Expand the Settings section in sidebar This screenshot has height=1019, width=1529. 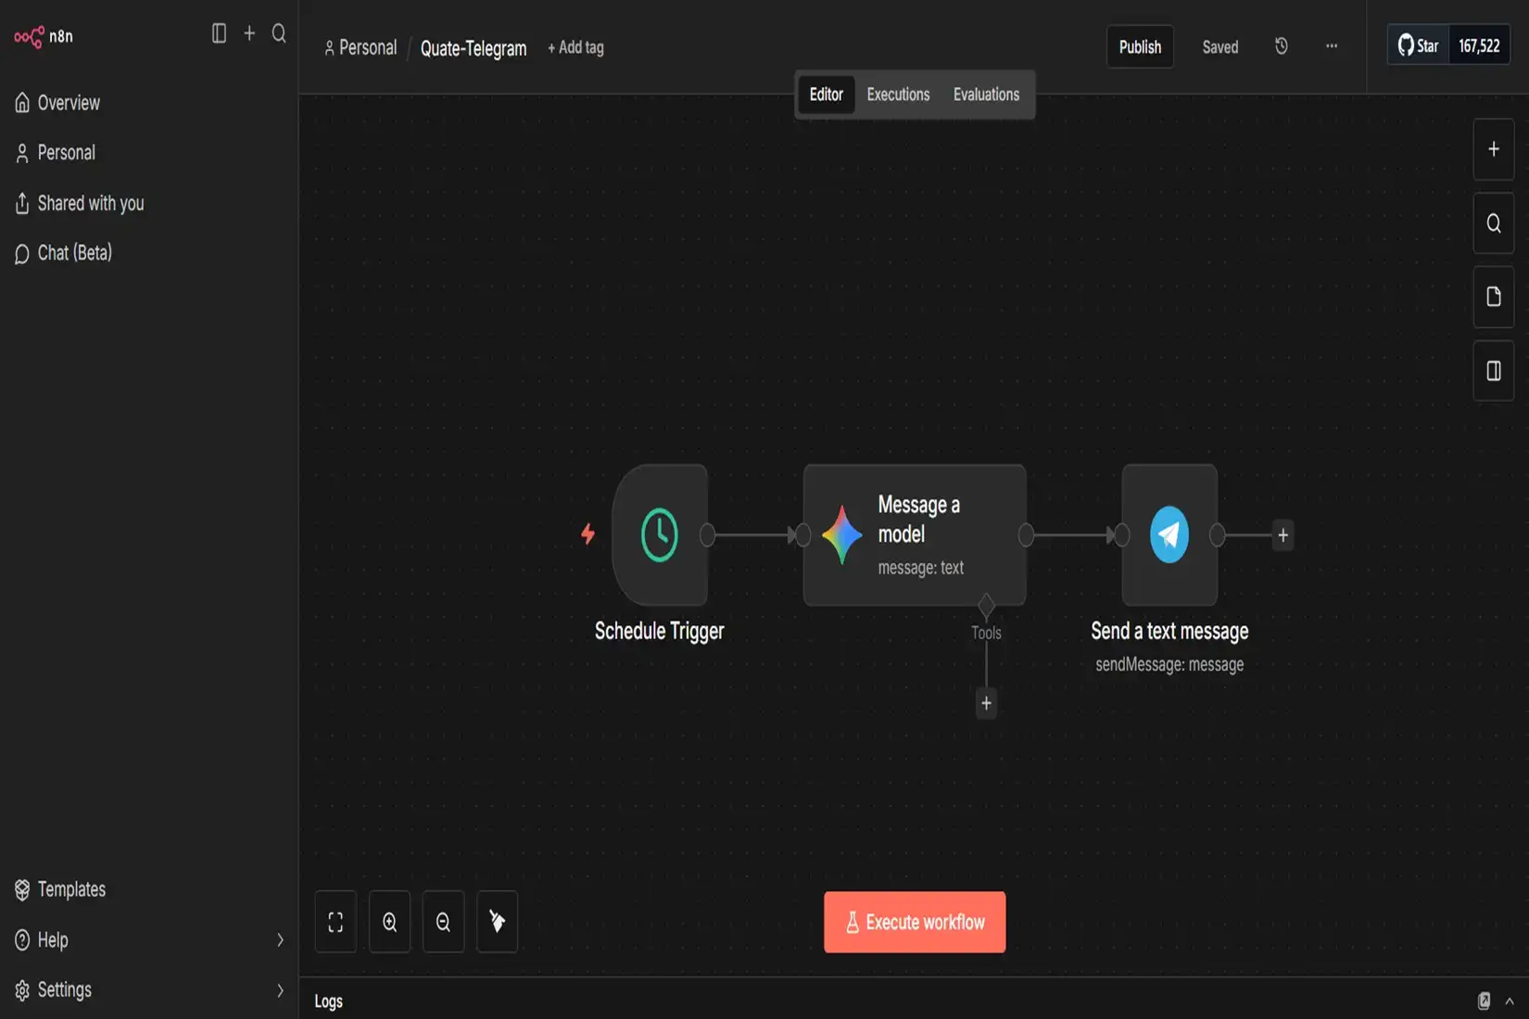pos(148,989)
